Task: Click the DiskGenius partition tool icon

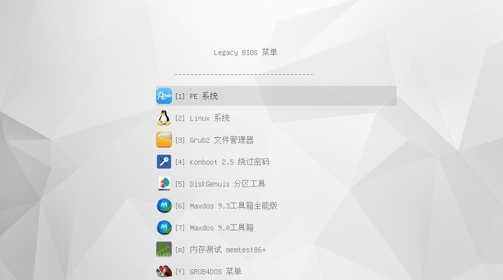Action: (x=164, y=183)
